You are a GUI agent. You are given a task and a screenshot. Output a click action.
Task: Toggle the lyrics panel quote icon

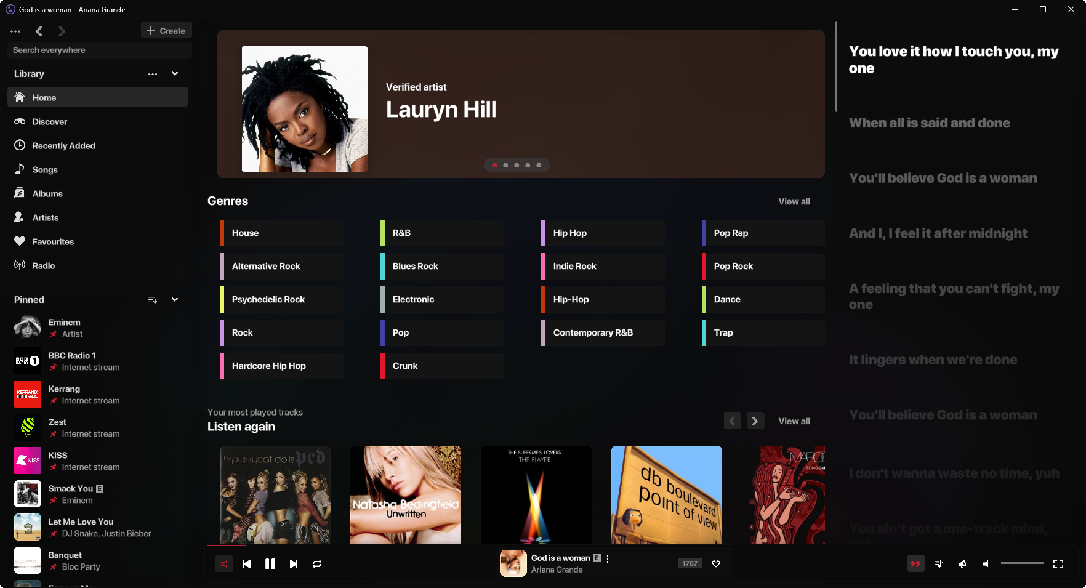point(915,564)
